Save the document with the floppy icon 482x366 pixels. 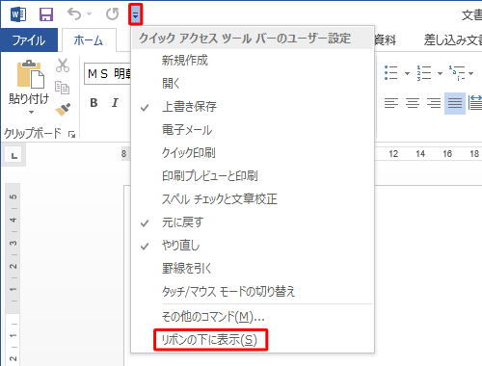pyautogui.click(x=46, y=14)
